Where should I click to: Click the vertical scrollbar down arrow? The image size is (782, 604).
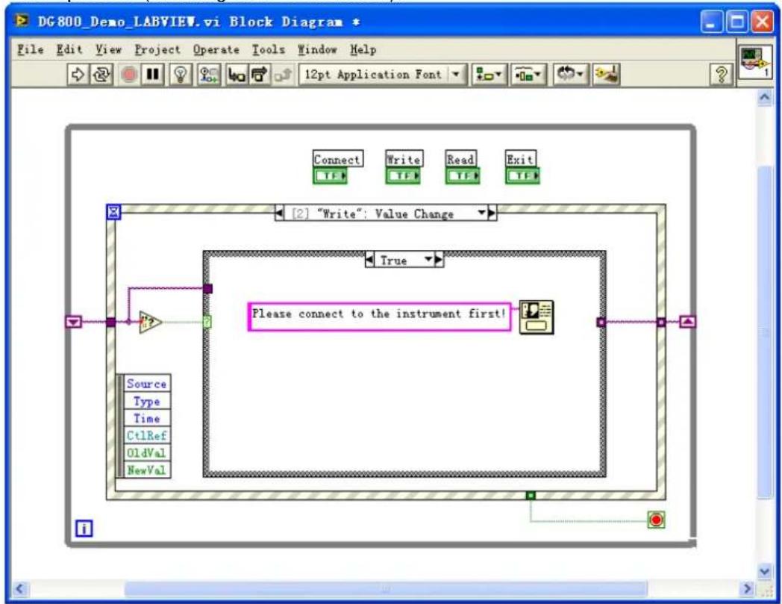click(x=765, y=570)
